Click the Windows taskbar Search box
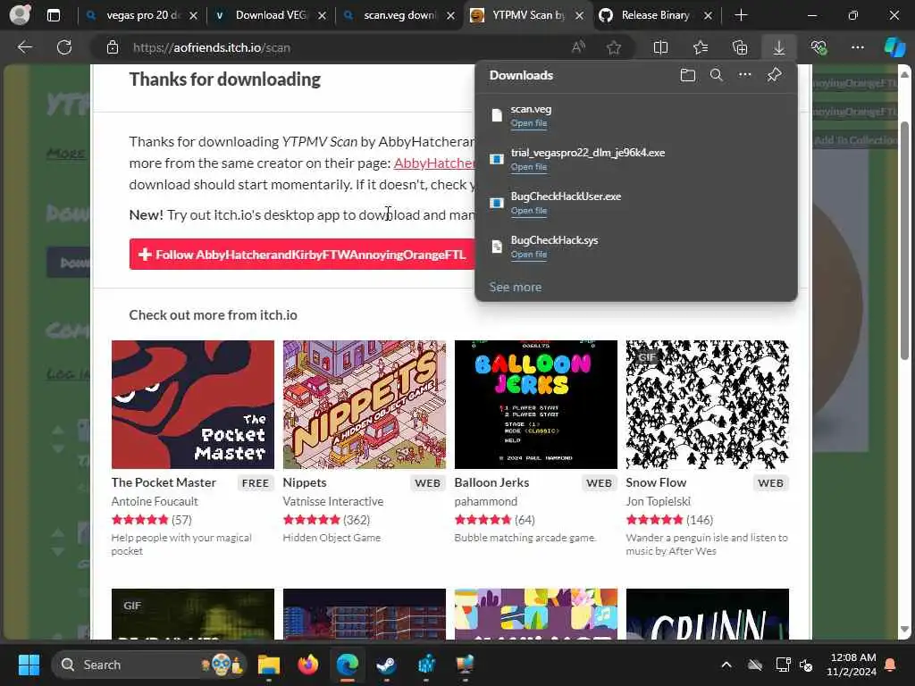The image size is (915, 686). [149, 665]
